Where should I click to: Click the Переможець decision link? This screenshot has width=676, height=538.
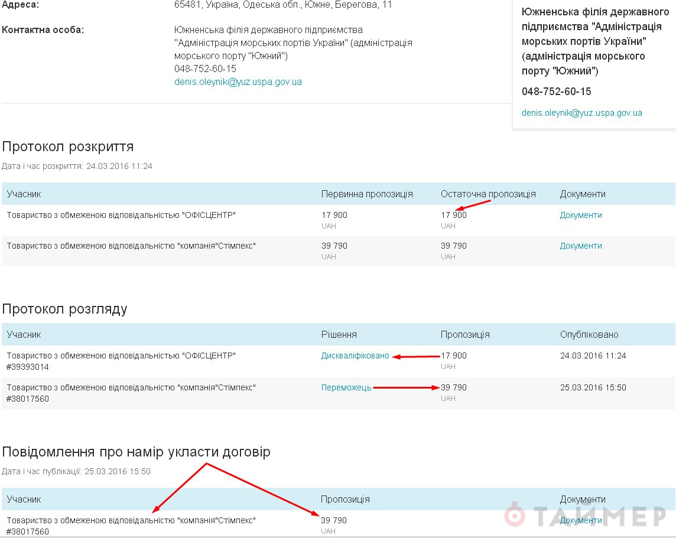click(346, 387)
